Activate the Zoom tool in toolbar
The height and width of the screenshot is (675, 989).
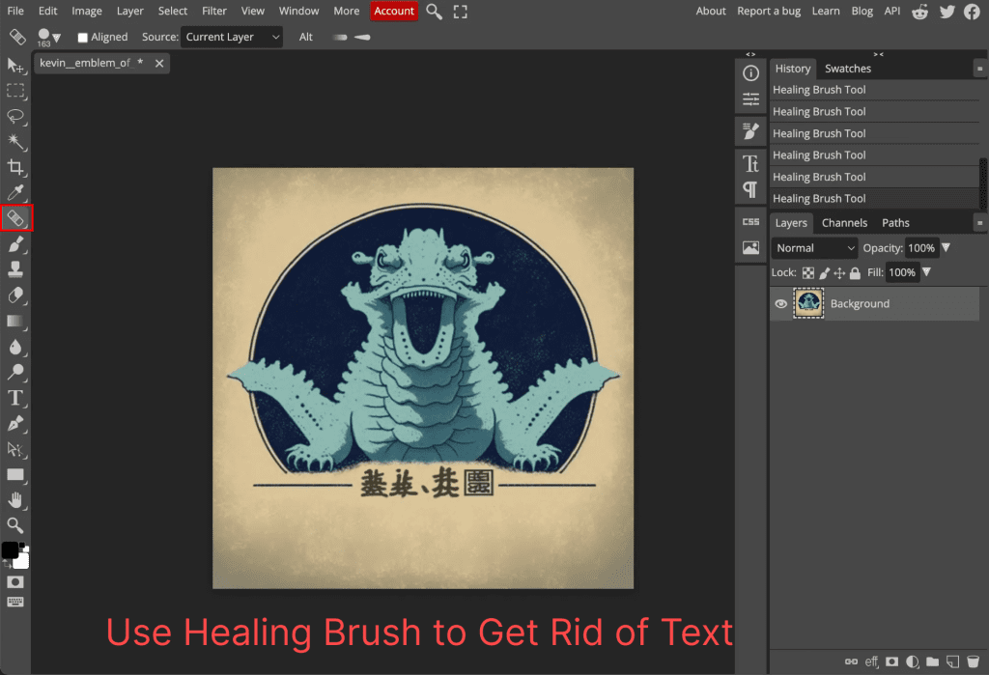(x=15, y=525)
